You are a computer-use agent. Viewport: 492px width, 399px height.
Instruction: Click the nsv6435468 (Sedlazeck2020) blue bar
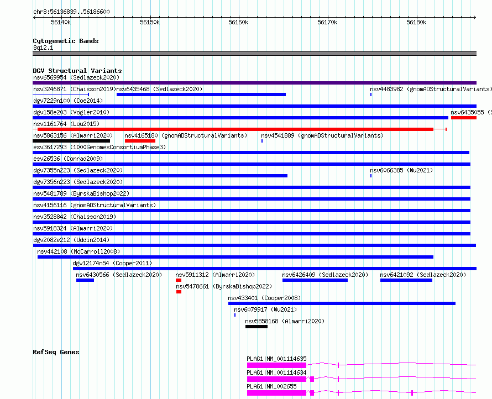tap(201, 95)
